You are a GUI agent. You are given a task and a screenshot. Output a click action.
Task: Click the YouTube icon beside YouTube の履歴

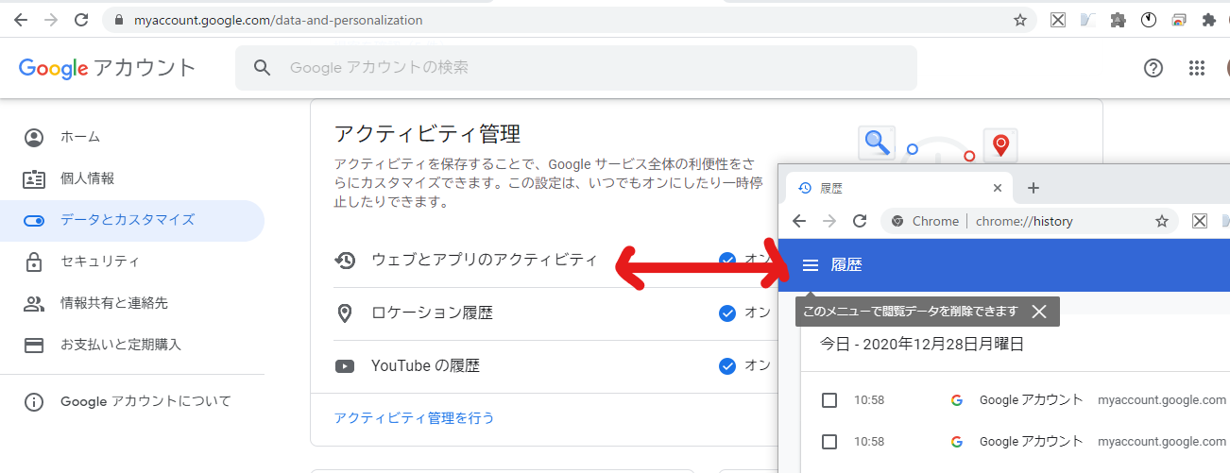tap(345, 365)
